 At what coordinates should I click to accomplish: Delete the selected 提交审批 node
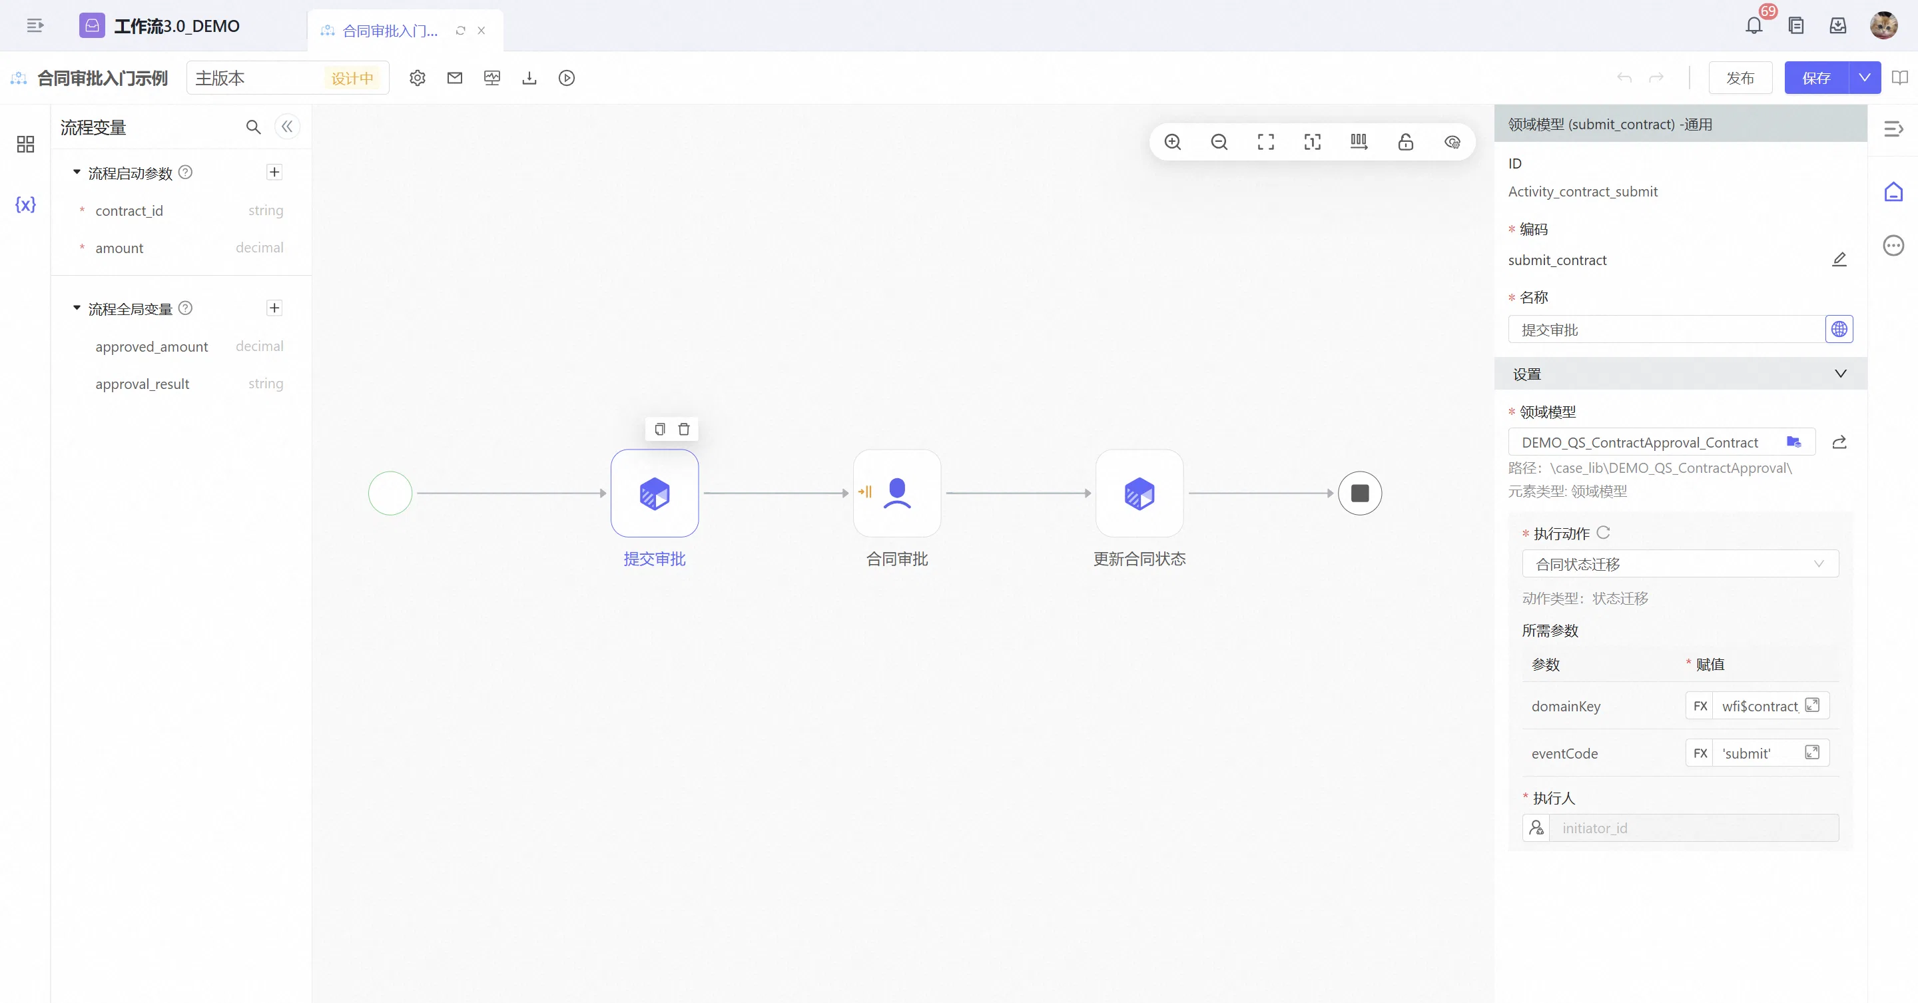[684, 429]
